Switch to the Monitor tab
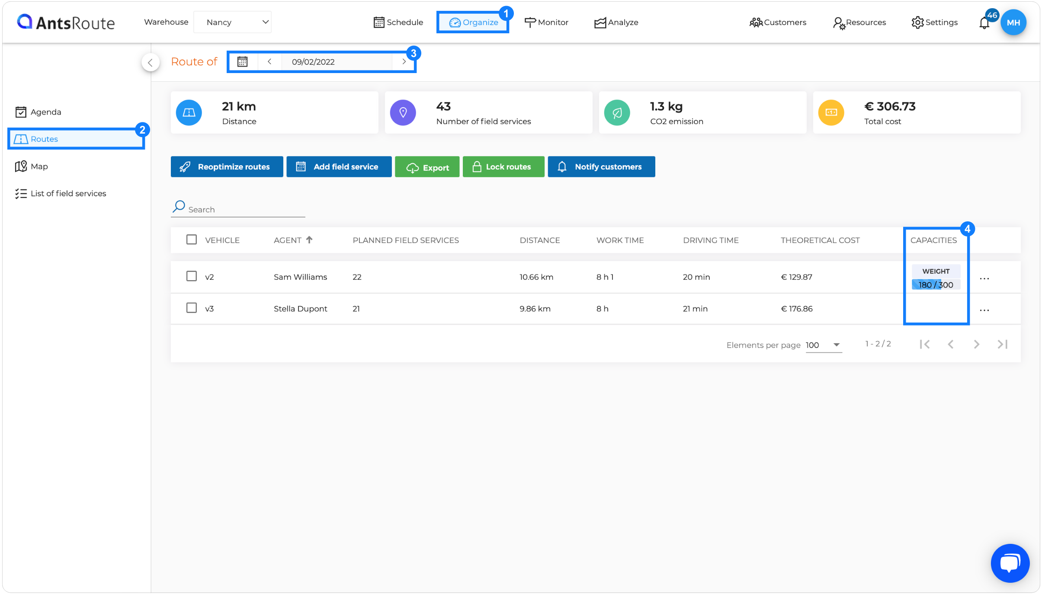The height and width of the screenshot is (594, 1042). (x=546, y=22)
